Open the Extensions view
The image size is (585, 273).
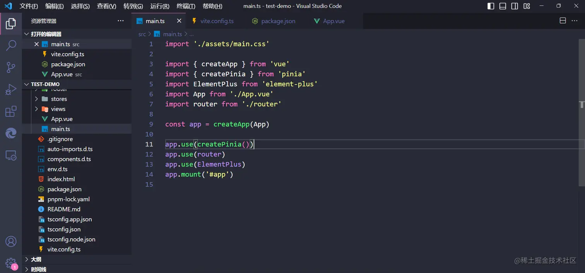pos(11,112)
